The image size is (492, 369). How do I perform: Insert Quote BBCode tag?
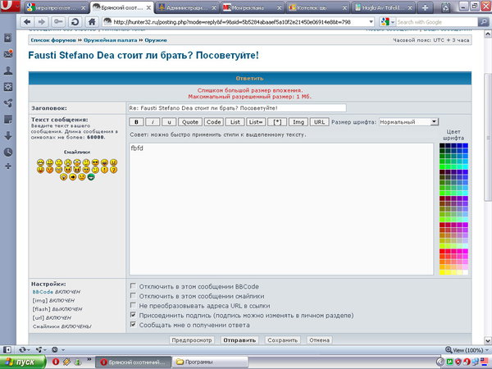tap(190, 121)
